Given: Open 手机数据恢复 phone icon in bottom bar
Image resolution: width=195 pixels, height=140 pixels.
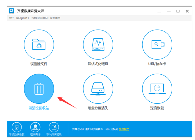Looking at the screenshot, I should tap(17, 127).
